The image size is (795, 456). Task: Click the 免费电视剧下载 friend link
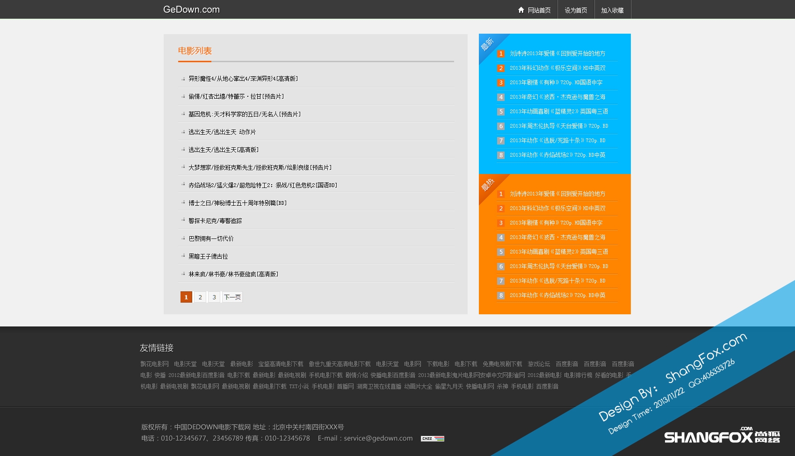(502, 364)
